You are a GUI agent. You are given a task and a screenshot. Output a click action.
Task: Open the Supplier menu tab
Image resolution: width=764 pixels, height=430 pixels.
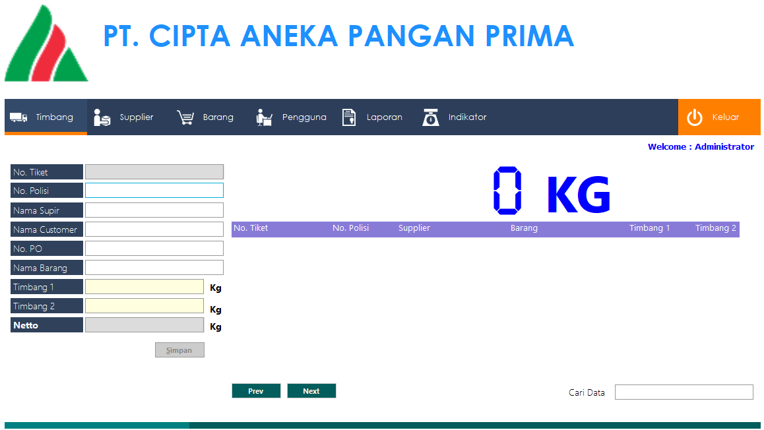124,117
